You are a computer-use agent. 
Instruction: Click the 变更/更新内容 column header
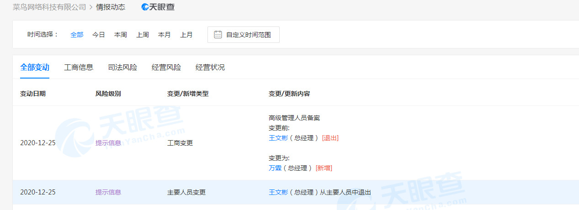coord(289,94)
